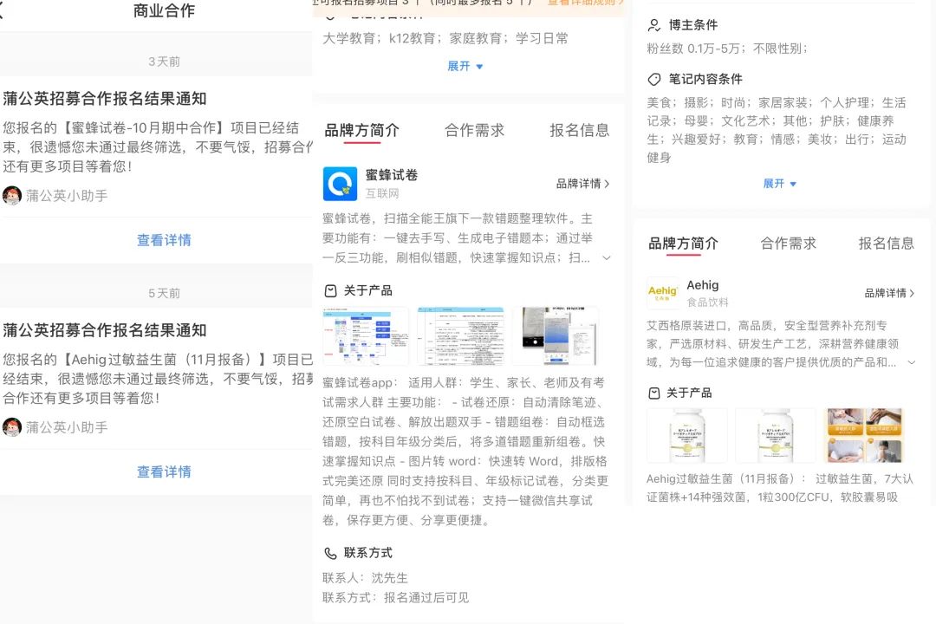936x624 pixels.
Task: Tap the 5天前 timestamp
Action: (x=164, y=293)
